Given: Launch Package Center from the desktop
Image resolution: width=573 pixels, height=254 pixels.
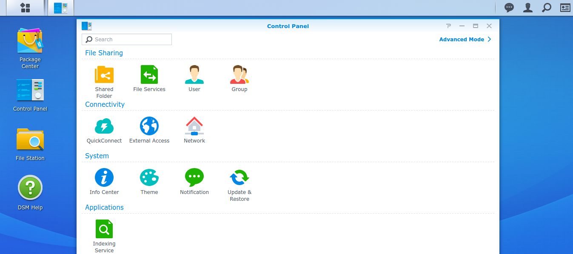Looking at the screenshot, I should tap(30, 41).
